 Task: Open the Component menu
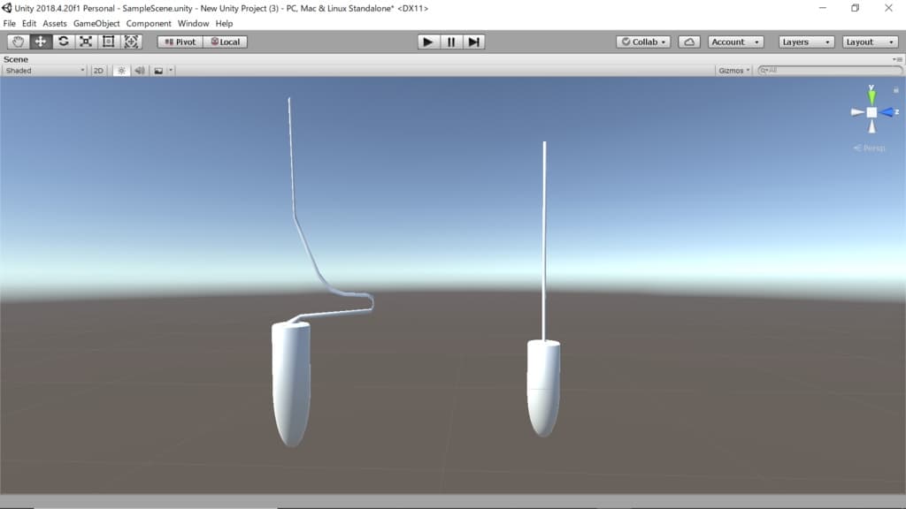pos(149,24)
